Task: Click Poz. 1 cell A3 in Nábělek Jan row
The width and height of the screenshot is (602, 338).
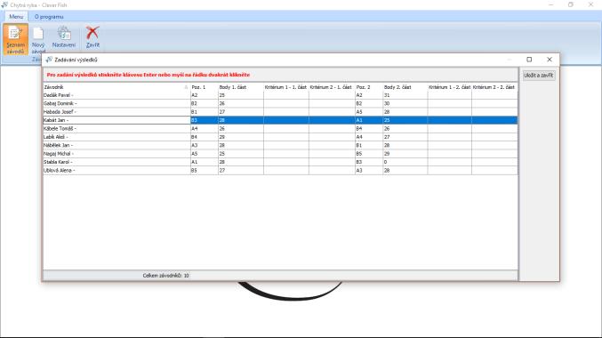Action: click(204, 146)
